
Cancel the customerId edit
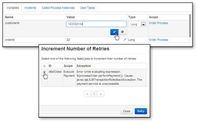tap(122, 32)
